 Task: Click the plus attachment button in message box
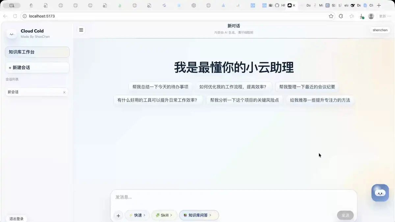tap(118, 215)
